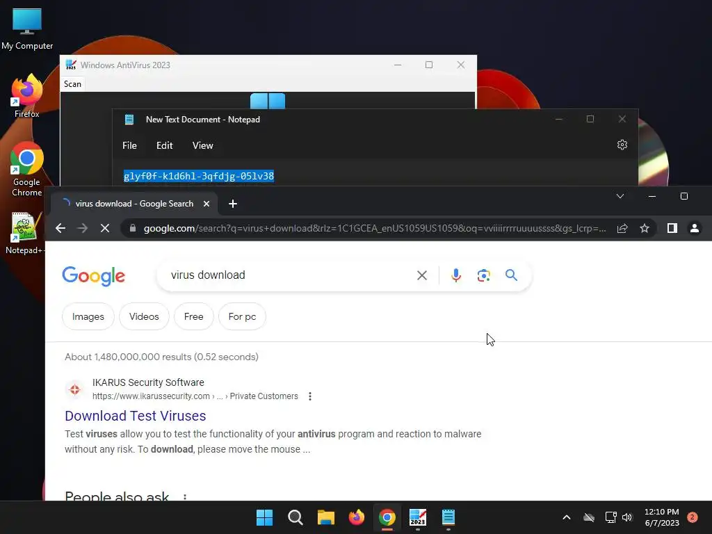Open volume tray icon

click(627, 517)
